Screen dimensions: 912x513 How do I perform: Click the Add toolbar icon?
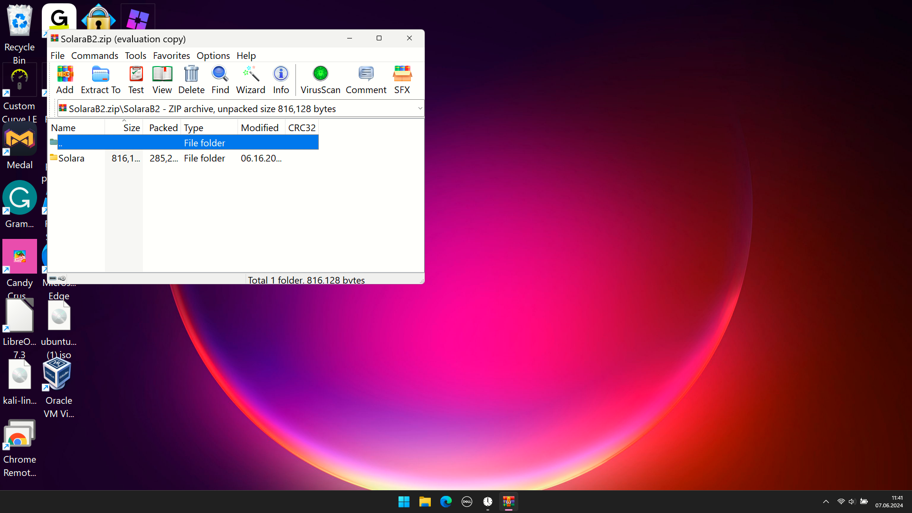pos(65,80)
